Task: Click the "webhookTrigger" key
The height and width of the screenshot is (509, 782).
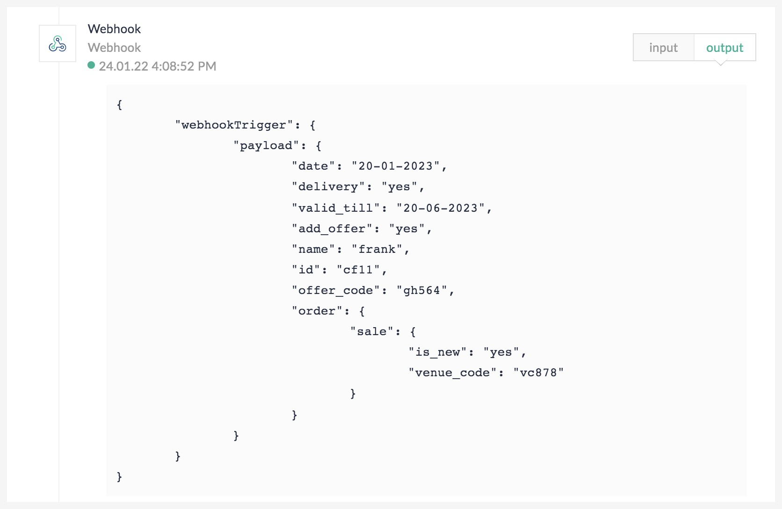Action: pos(233,125)
